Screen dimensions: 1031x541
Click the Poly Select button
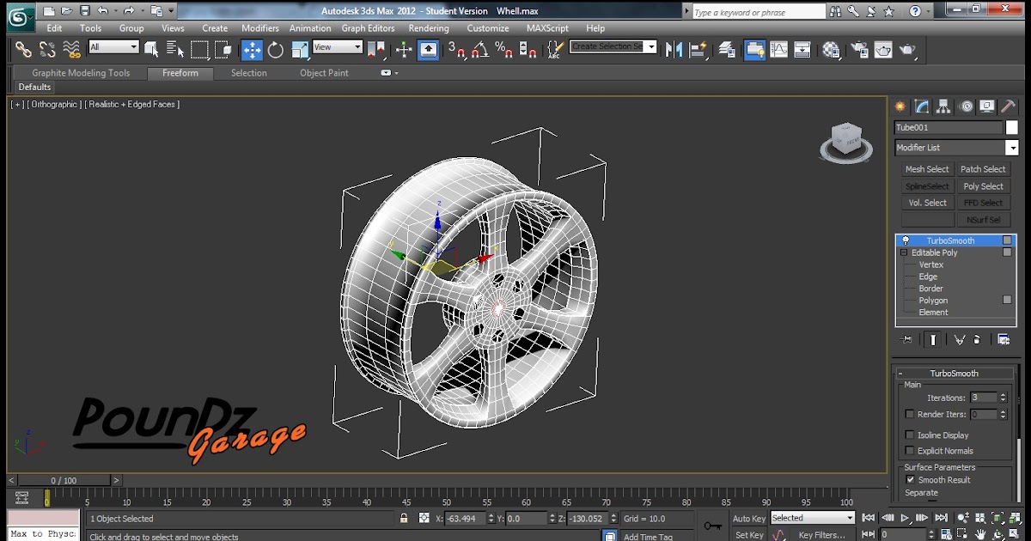tap(984, 185)
